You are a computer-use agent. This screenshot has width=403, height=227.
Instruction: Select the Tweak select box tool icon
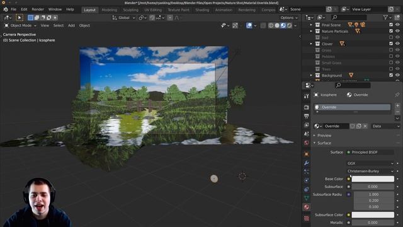(20, 18)
